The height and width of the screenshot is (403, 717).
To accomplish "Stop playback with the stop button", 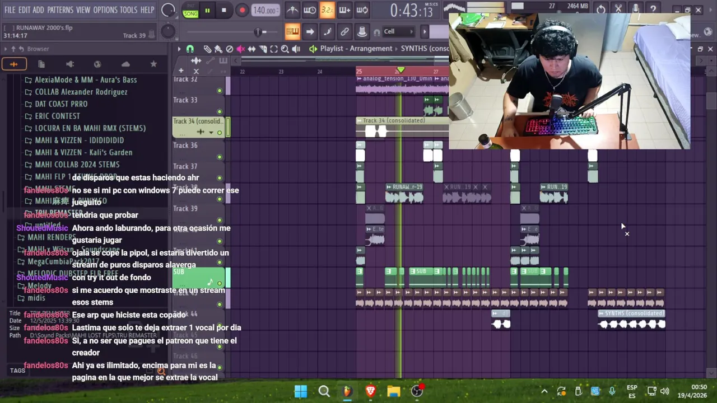I will click(x=224, y=10).
